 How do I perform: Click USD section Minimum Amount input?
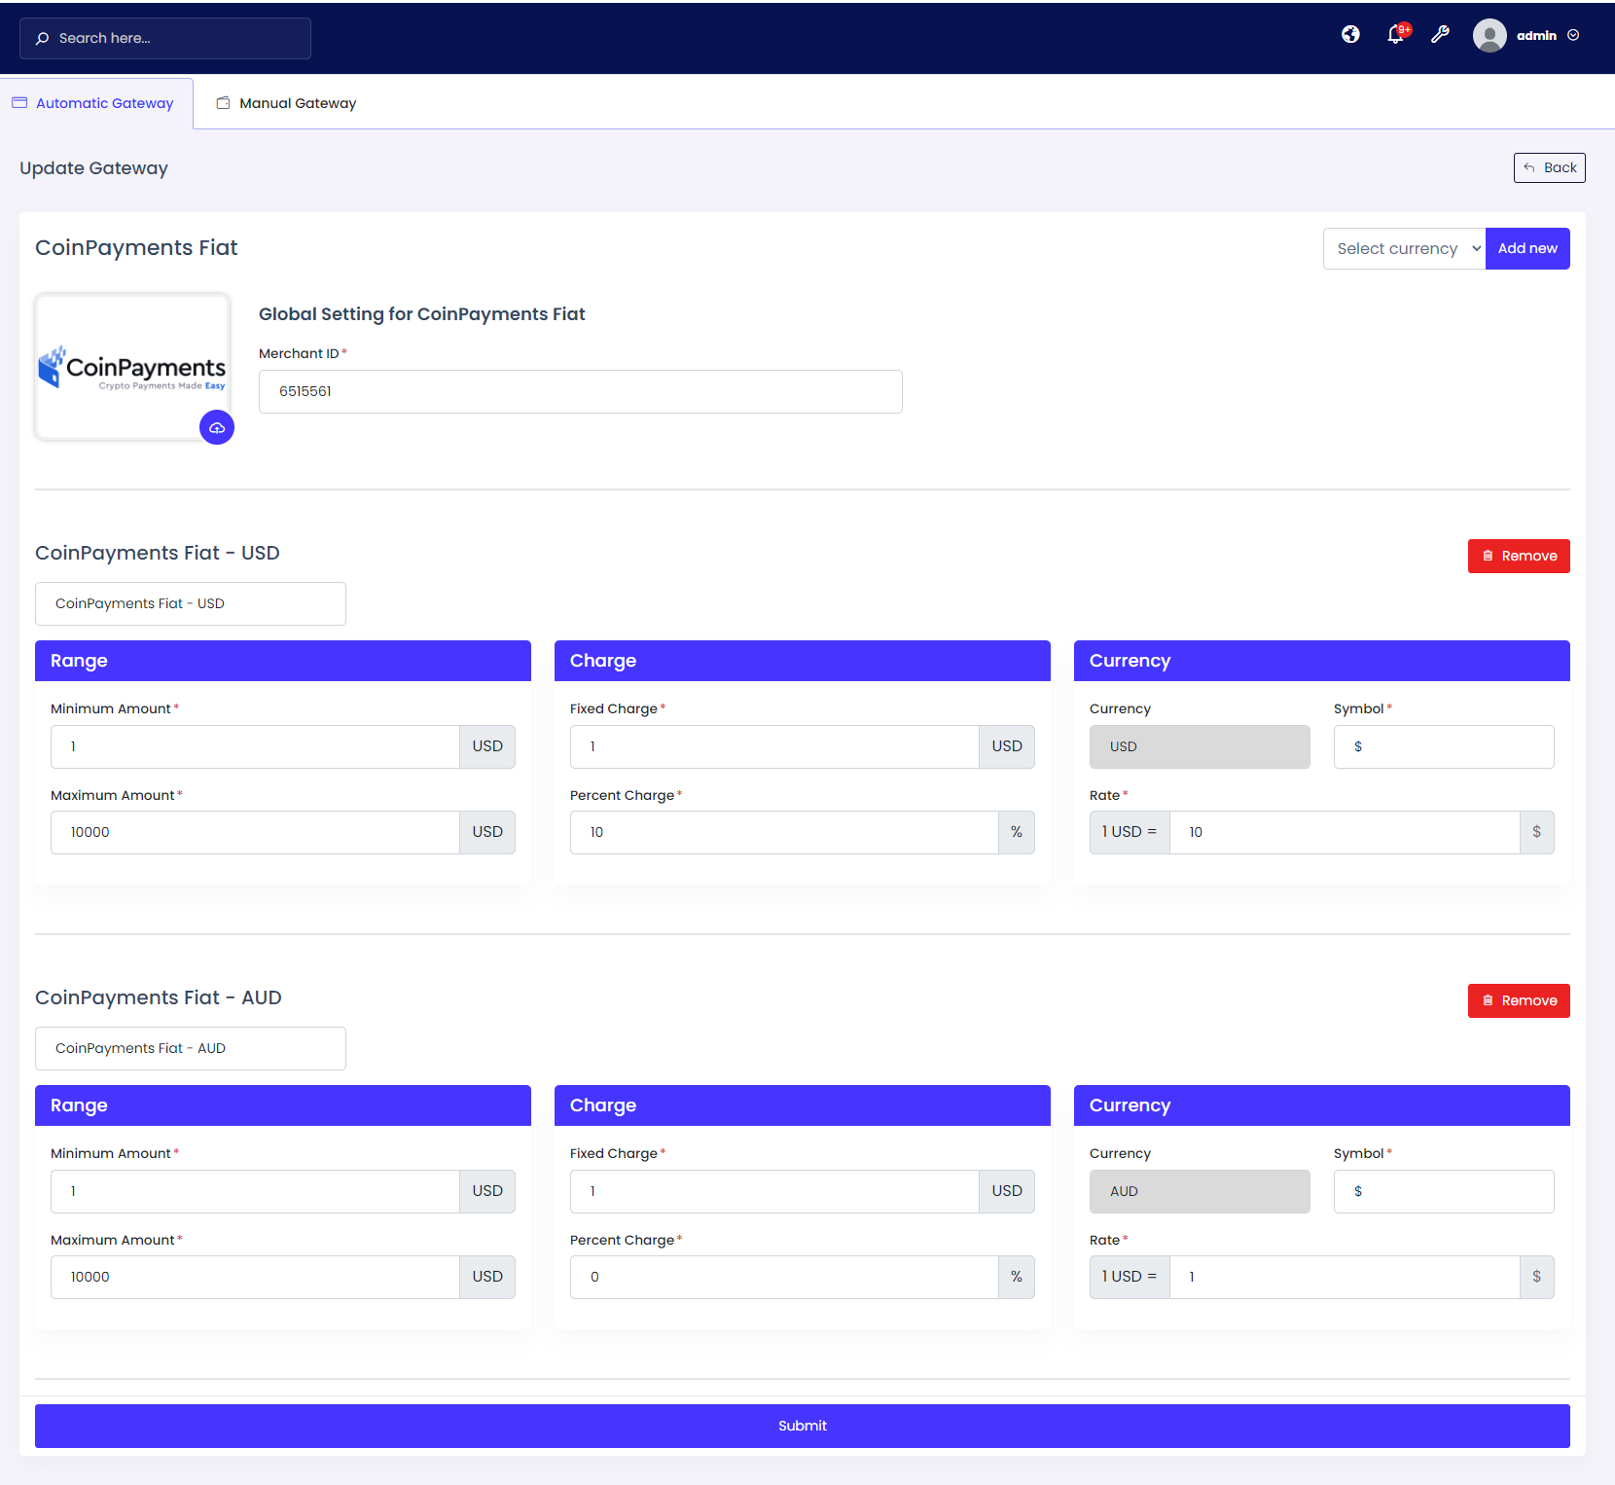click(x=255, y=747)
